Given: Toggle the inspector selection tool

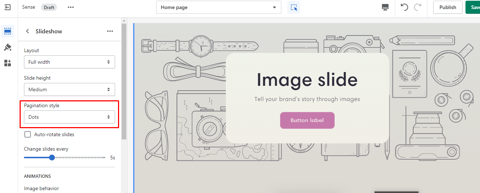Looking at the screenshot, I should [x=294, y=7].
